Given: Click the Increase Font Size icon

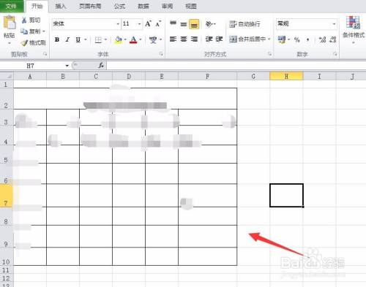Looking at the screenshot, I should point(148,24).
